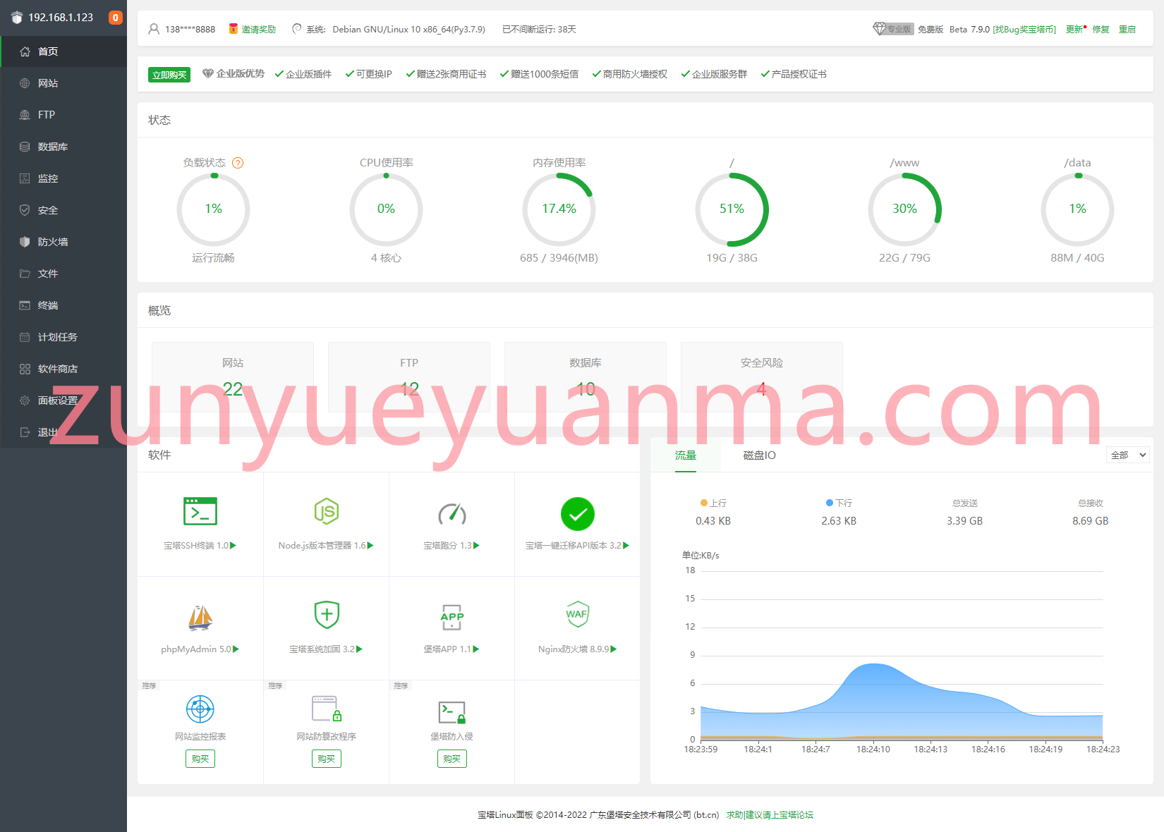Open the 安全风险 overview card
This screenshot has height=832, width=1164.
pos(762,377)
